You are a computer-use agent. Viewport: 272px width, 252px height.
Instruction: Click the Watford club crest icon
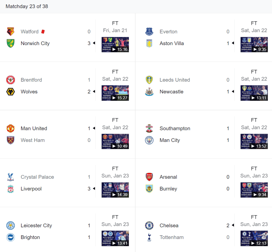[11, 32]
